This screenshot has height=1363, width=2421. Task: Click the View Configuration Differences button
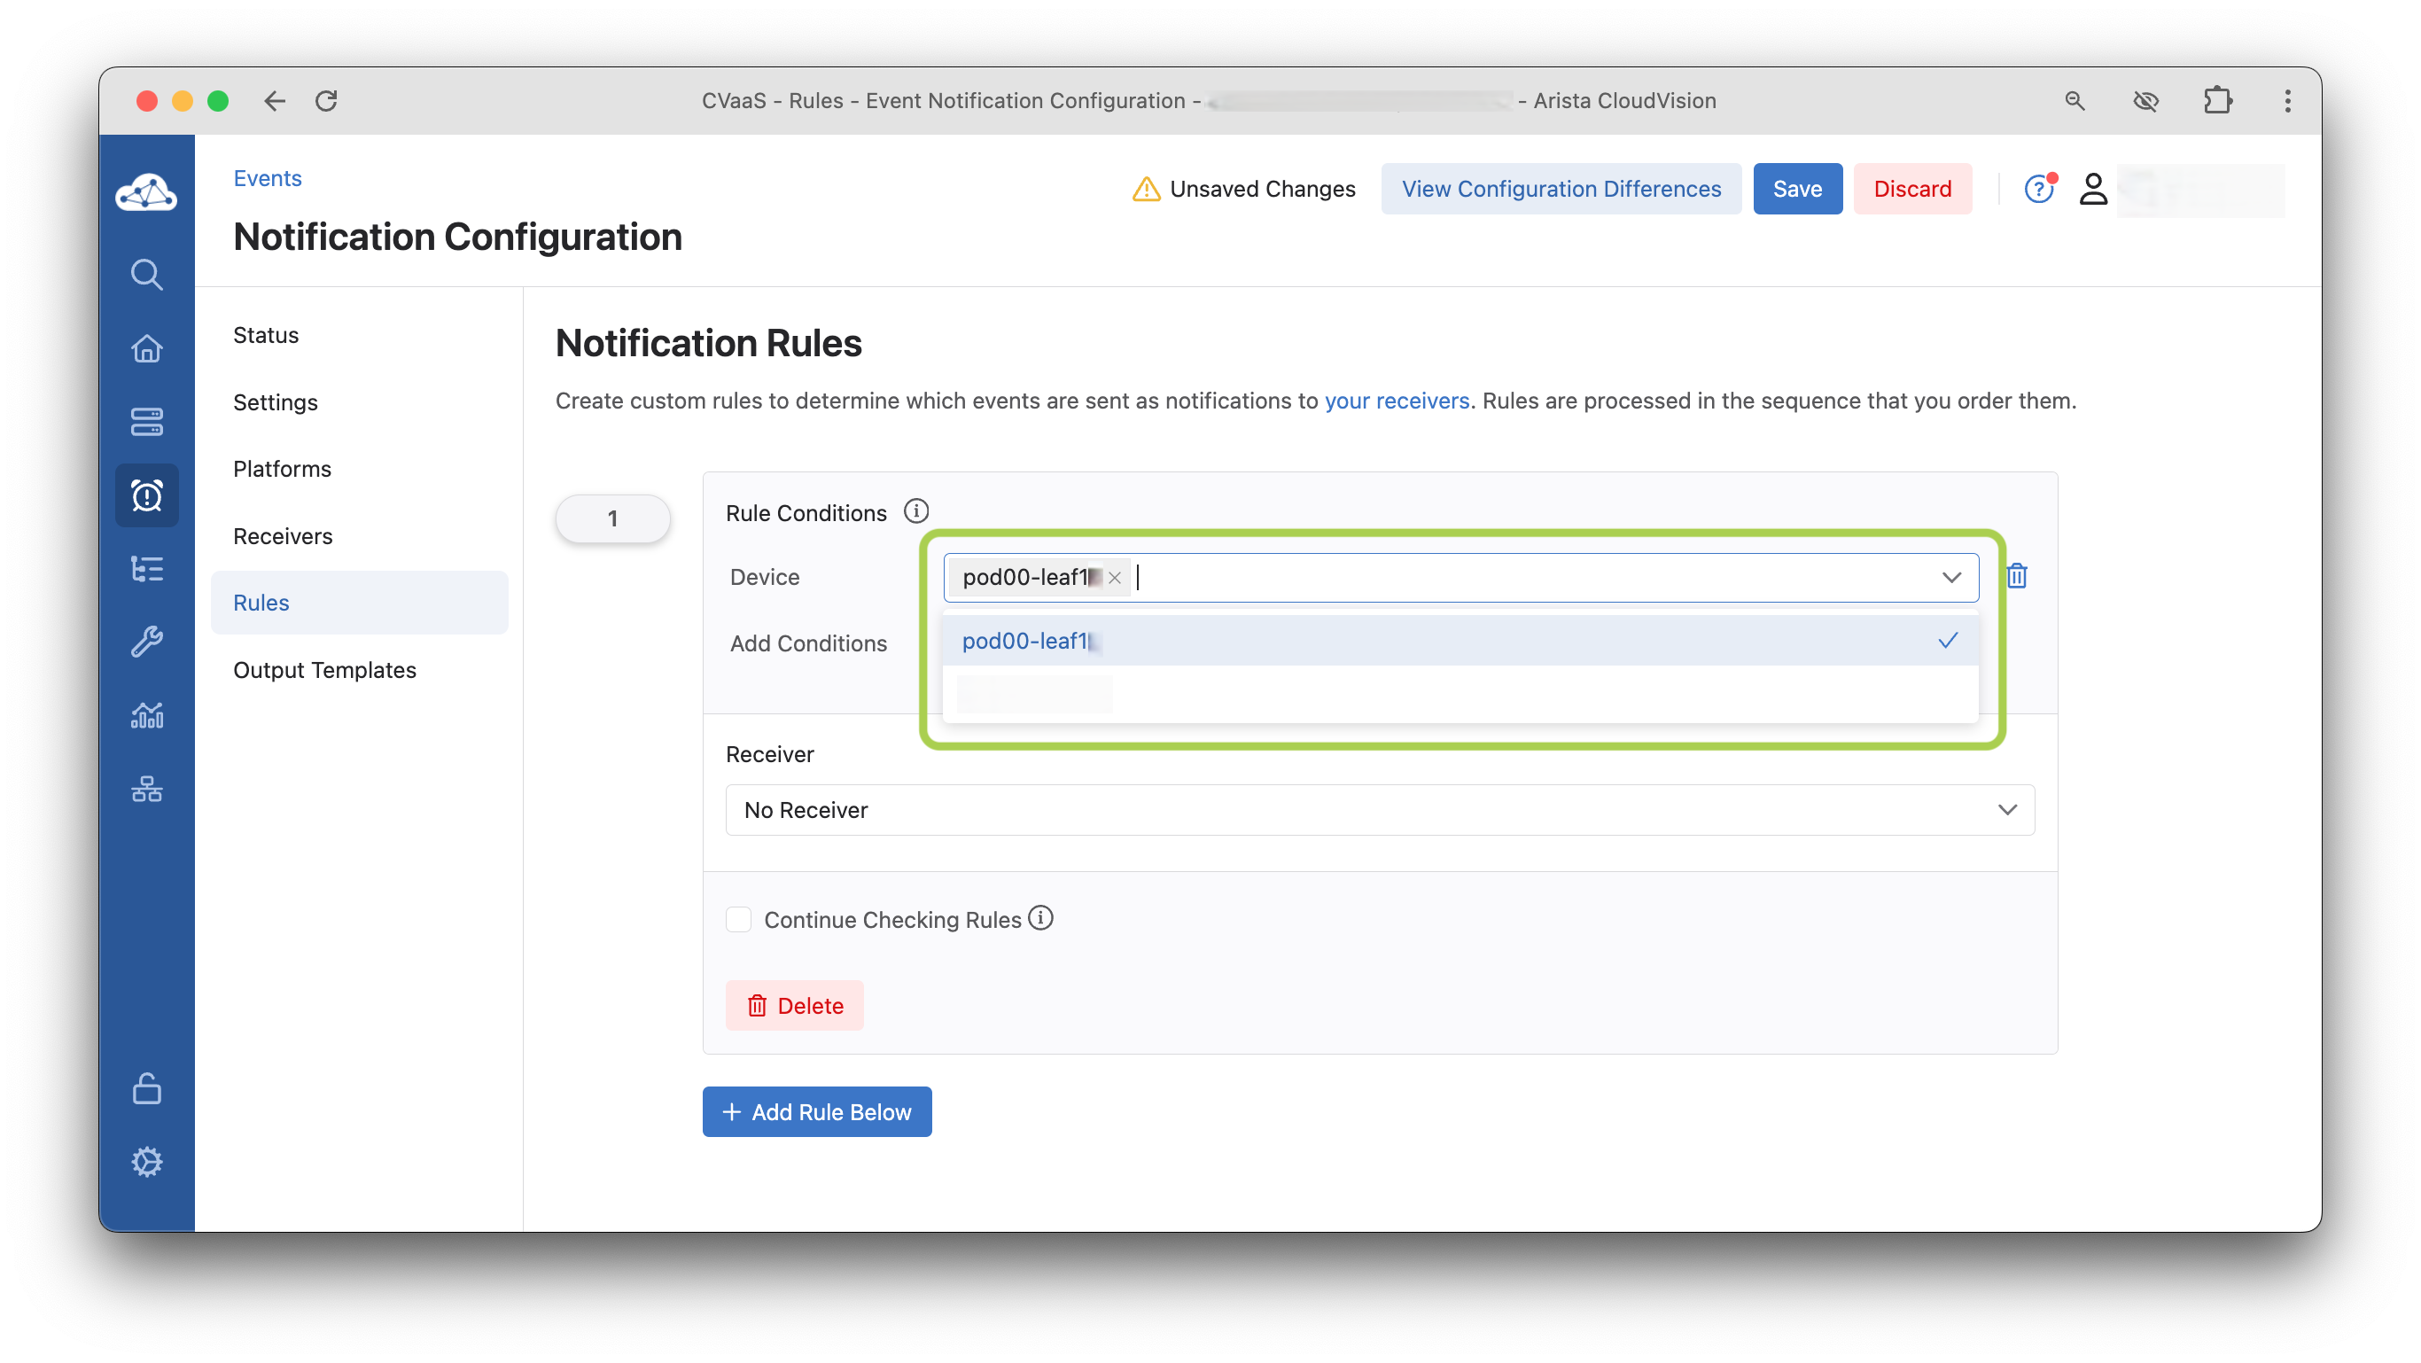1561,189
